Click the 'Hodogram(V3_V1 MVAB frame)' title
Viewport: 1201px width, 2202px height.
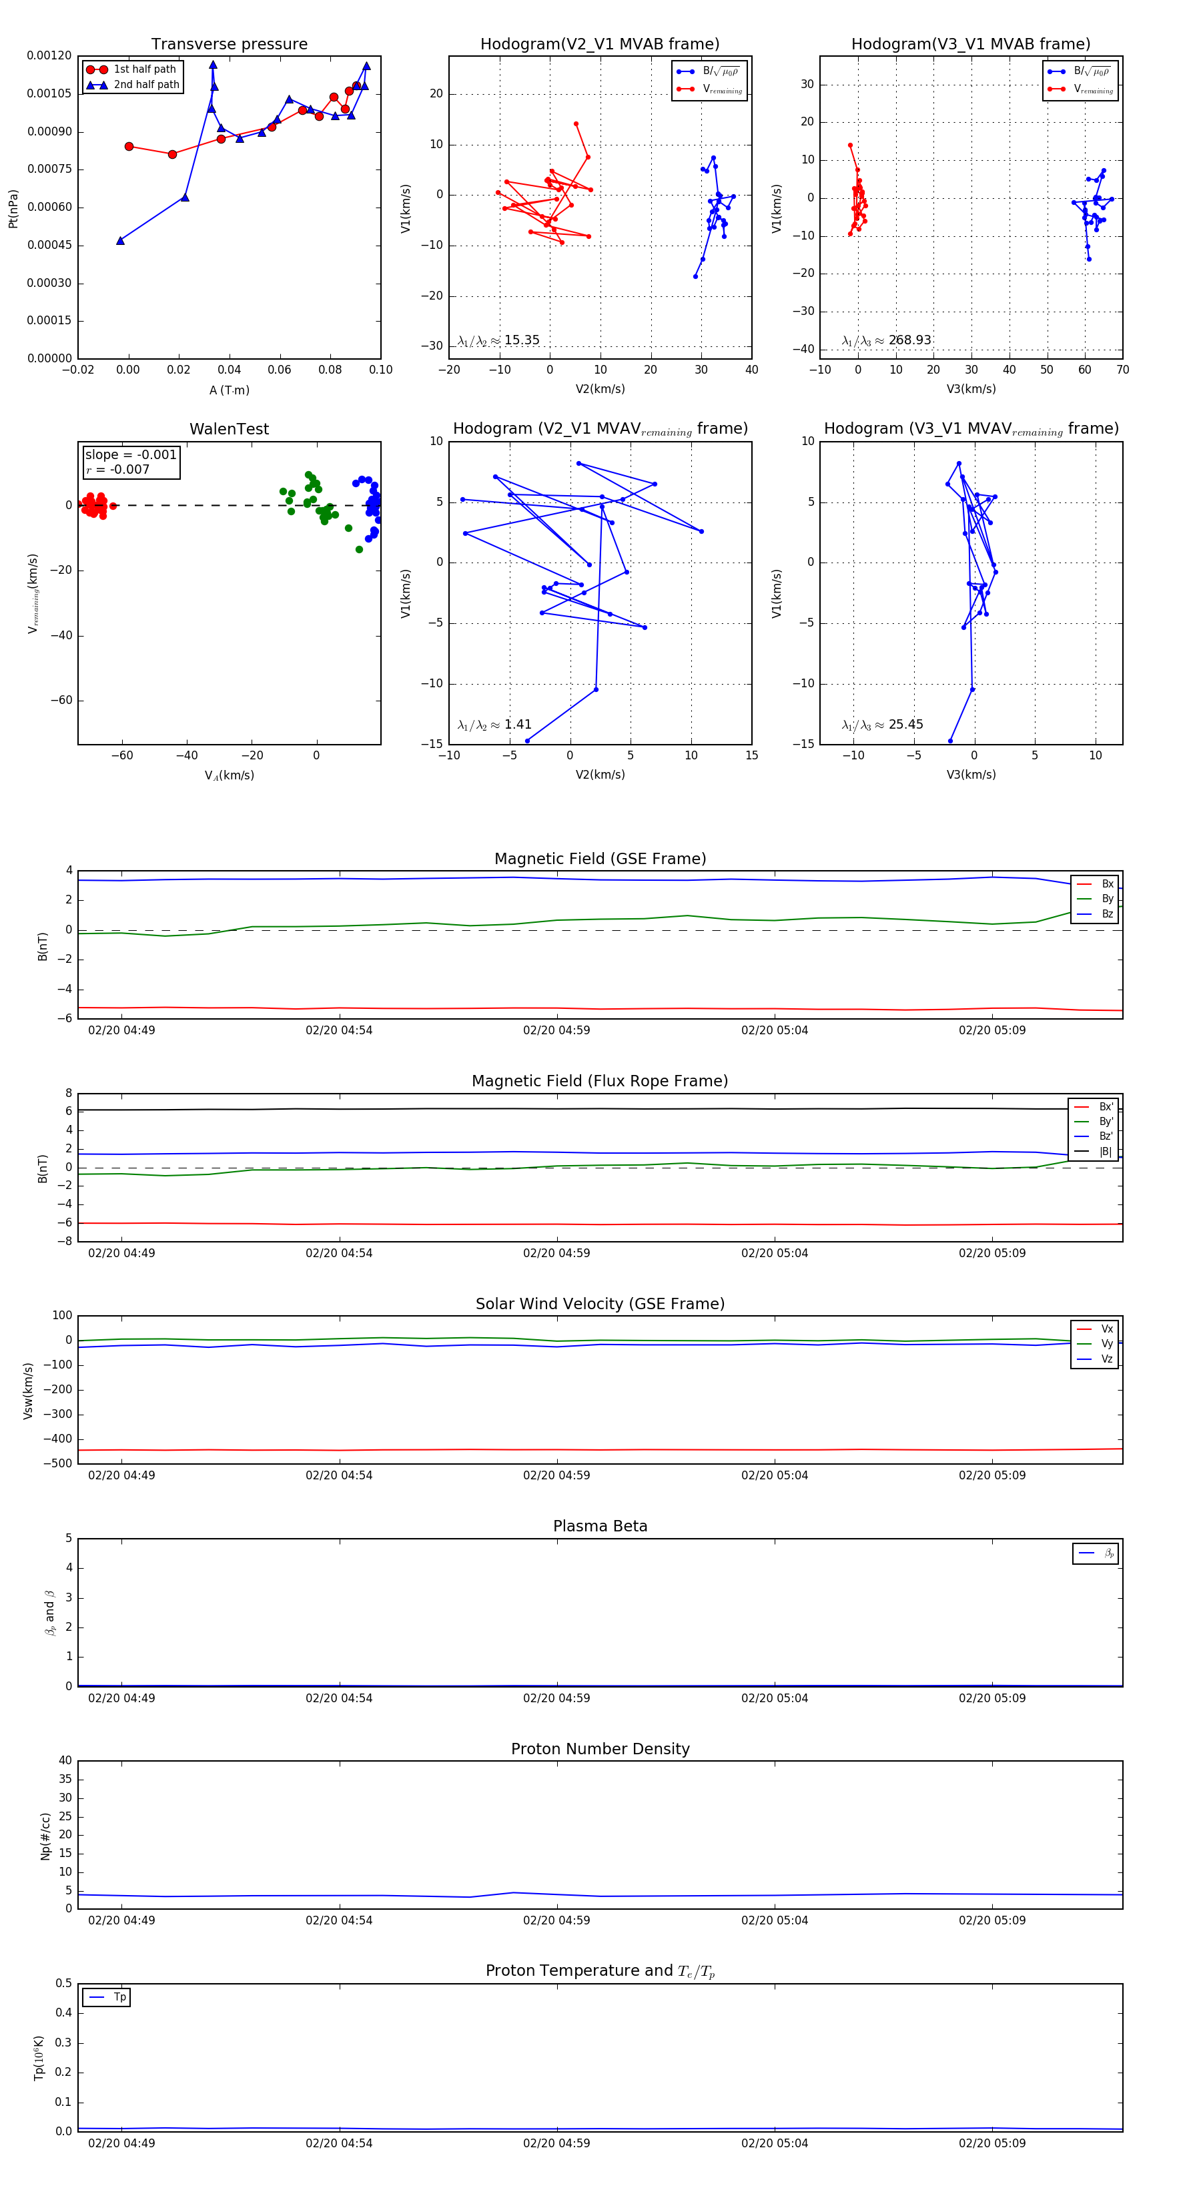pyautogui.click(x=971, y=45)
